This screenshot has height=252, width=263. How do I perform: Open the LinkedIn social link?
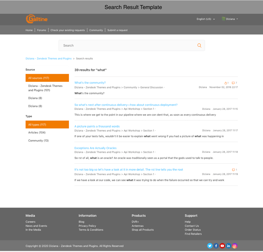228,246
